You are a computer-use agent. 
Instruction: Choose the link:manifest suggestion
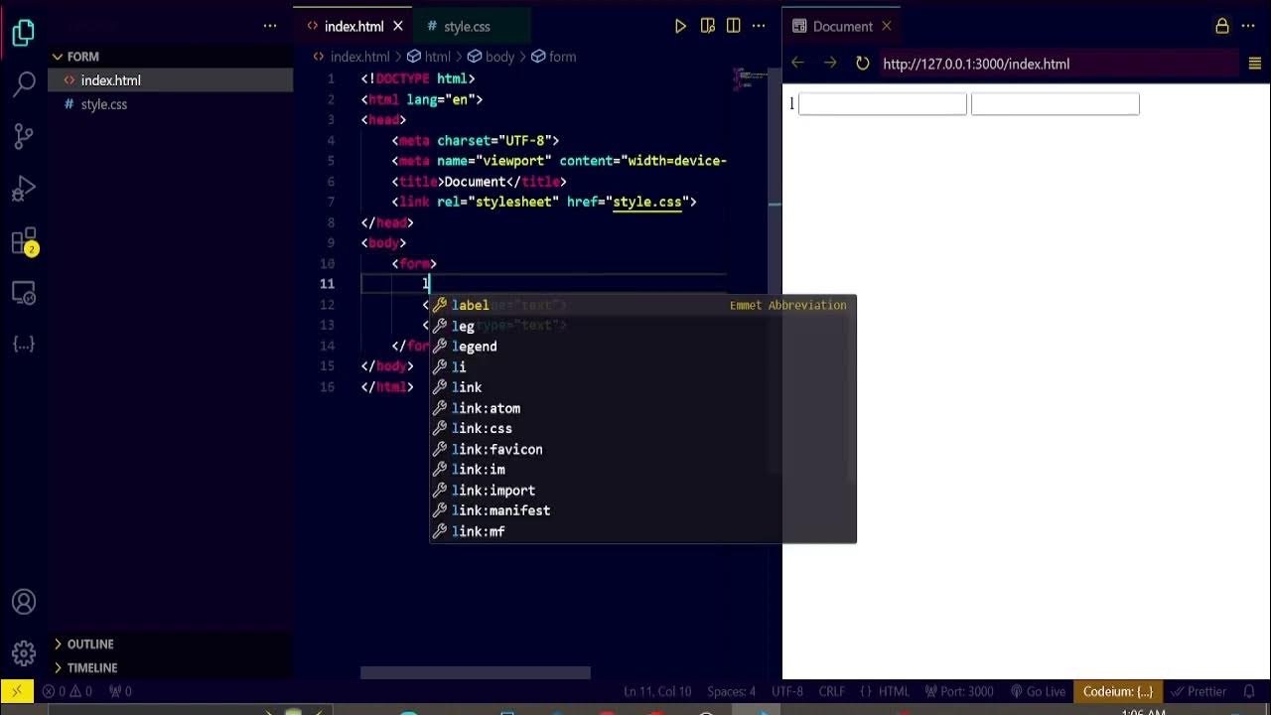click(x=642, y=510)
